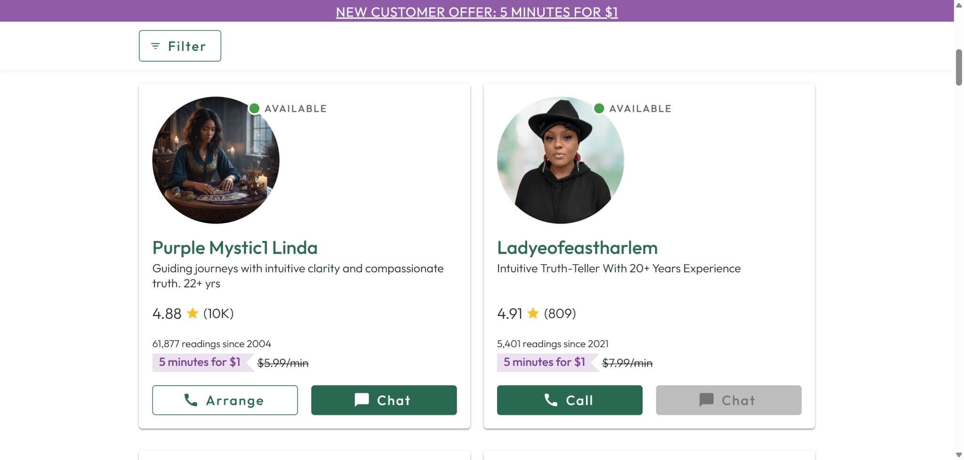The height and width of the screenshot is (460, 964).
Task: Click the green available dot for Linda
Action: point(254,109)
